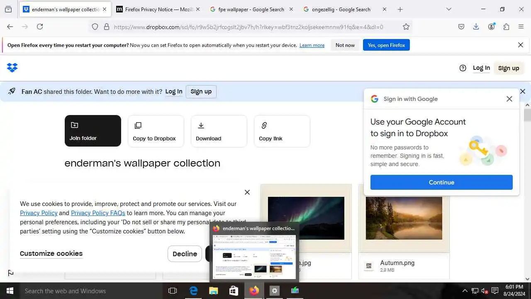The image size is (531, 299).
Task: Click Yes, open Firefox button
Action: pyautogui.click(x=386, y=45)
